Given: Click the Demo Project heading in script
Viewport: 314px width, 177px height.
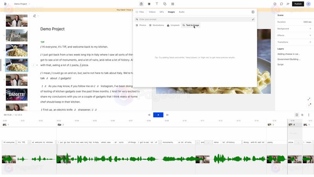Looking at the screenshot, I should click(x=53, y=29).
